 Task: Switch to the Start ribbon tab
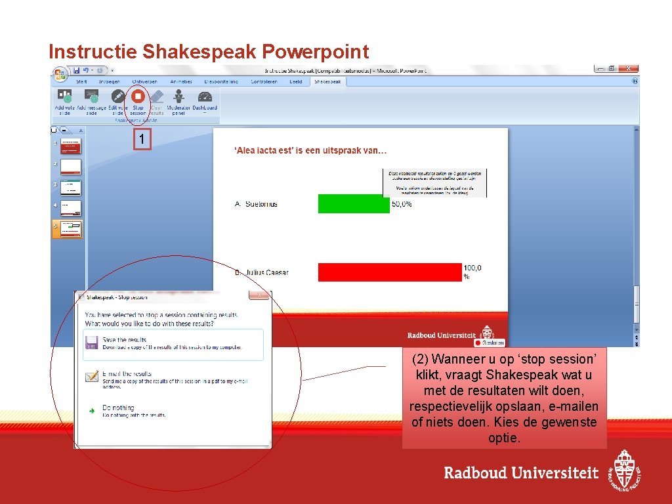[x=81, y=81]
